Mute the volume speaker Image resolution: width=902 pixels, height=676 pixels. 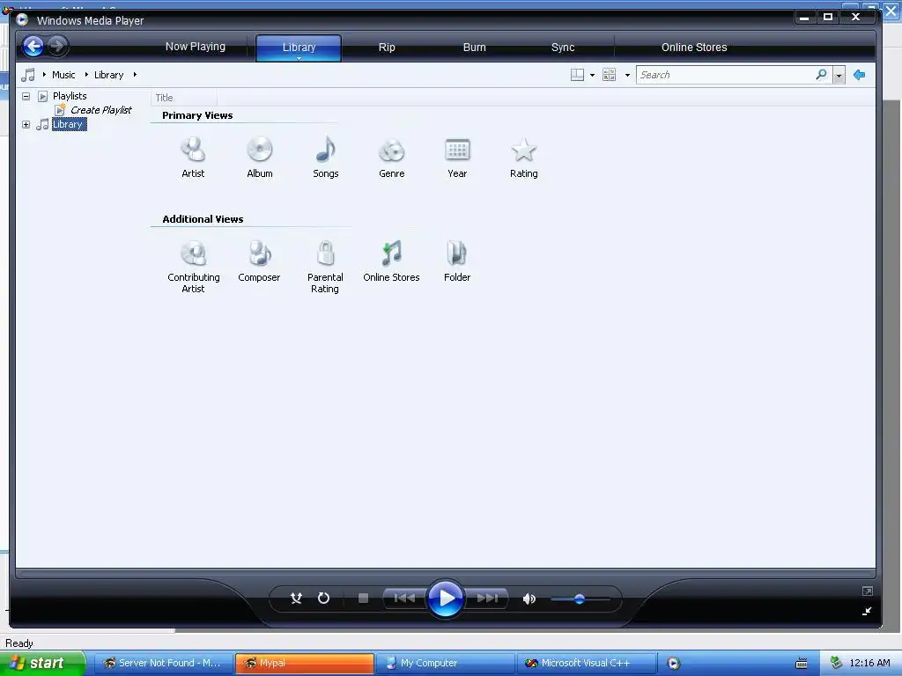coord(529,599)
